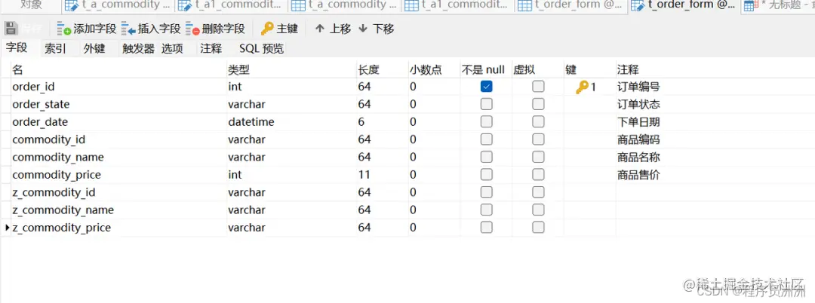This screenshot has height=303, width=815.
Task: Enable 虚拟 checkbox for z_commodity_price
Action: 539,228
